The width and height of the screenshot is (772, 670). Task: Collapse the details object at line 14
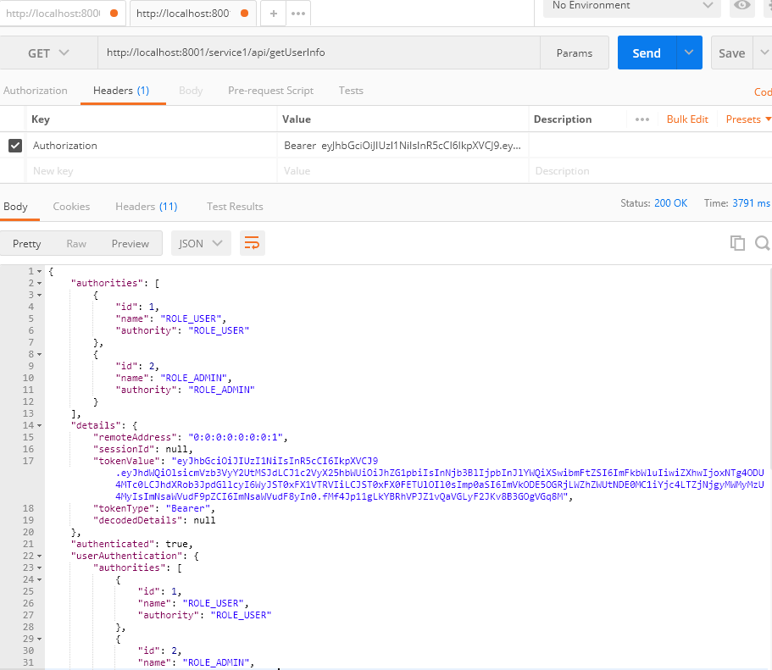coord(39,425)
